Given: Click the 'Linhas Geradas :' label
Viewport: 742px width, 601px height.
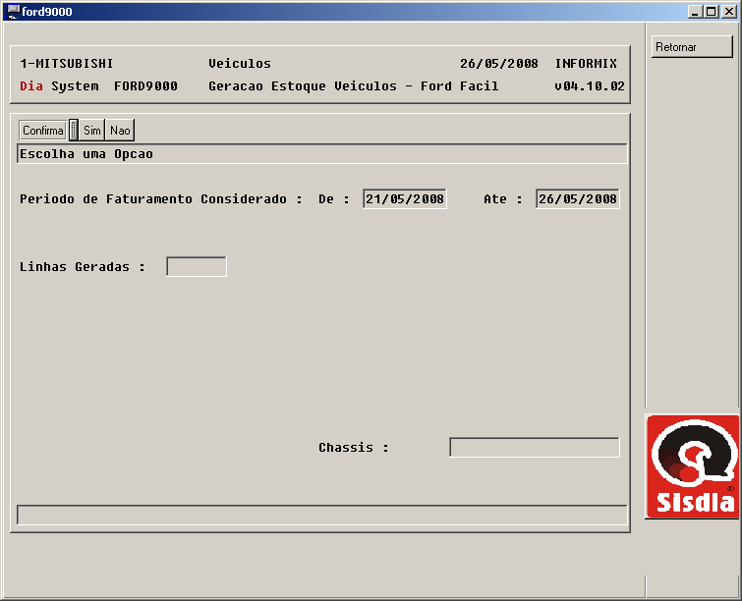Looking at the screenshot, I should [82, 267].
